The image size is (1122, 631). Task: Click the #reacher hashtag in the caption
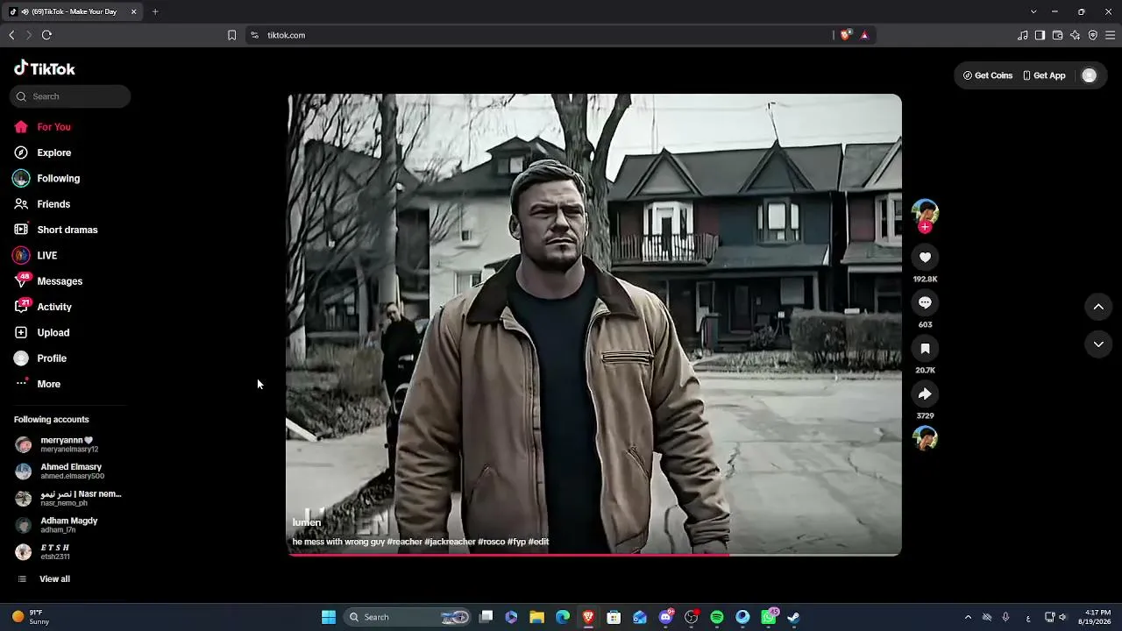(404, 542)
